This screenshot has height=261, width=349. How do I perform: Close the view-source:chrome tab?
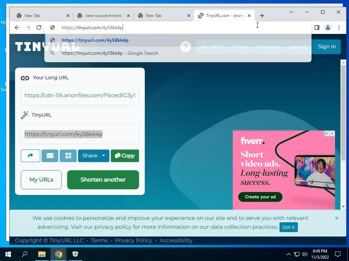coord(128,16)
